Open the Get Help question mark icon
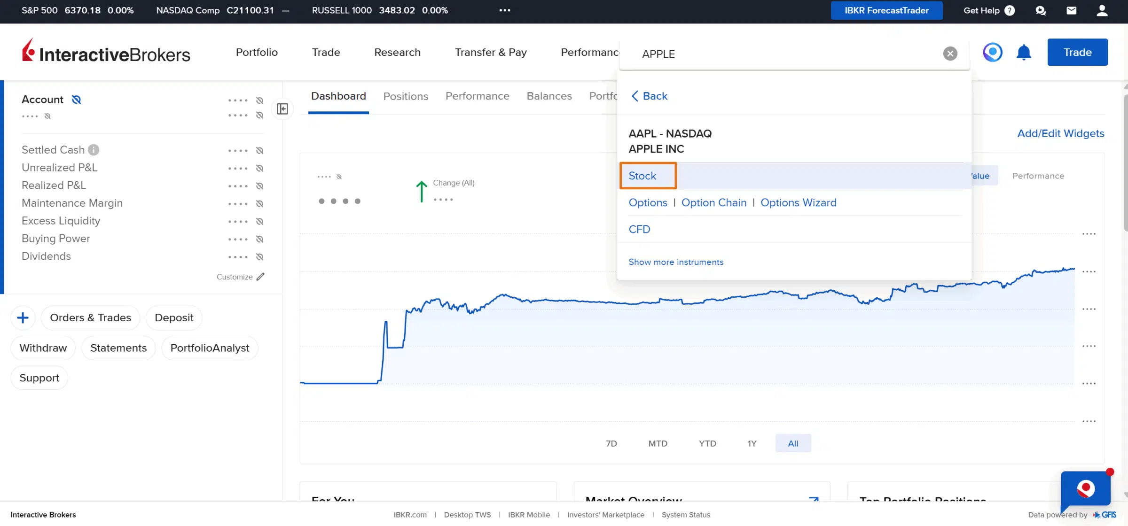Viewport: 1128px width, 526px height. coord(1010,10)
